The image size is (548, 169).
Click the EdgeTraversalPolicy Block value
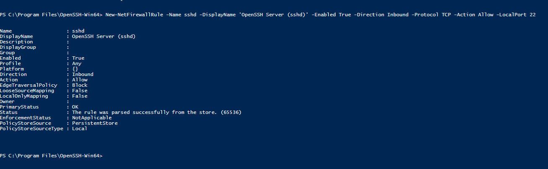(80, 85)
